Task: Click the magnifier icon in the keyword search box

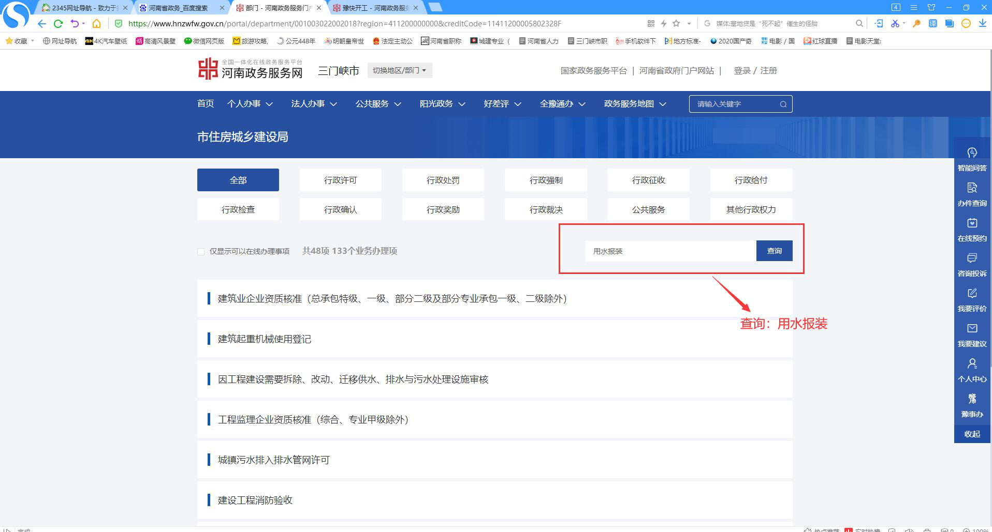Action: [783, 103]
